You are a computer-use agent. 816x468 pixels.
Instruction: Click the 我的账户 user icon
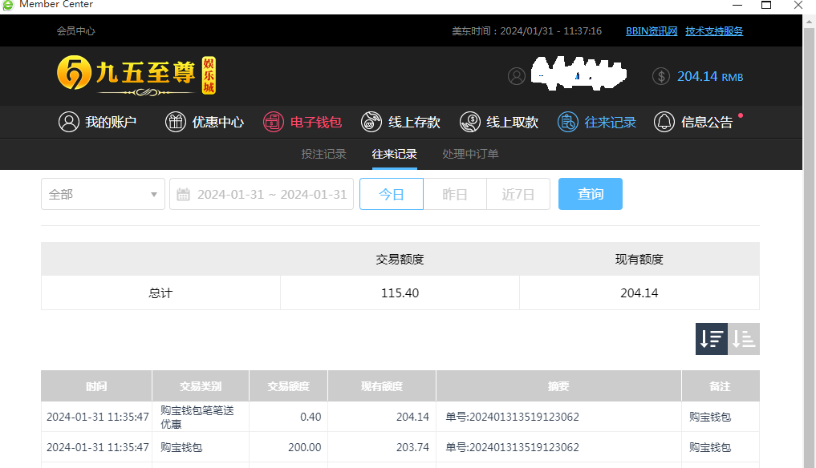(x=69, y=122)
